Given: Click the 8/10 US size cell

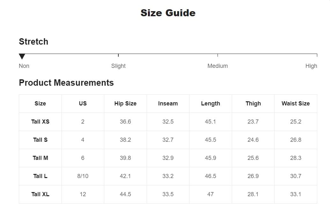Looking at the screenshot, I should click(83, 176).
